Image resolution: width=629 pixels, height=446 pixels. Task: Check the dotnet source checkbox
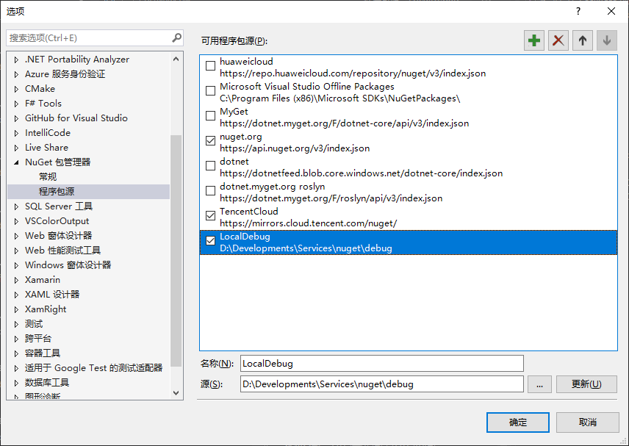[x=210, y=165]
